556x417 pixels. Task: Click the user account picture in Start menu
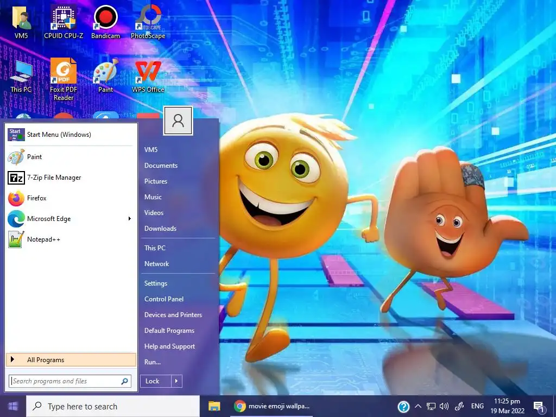tap(178, 121)
